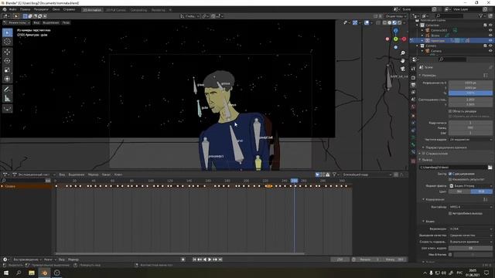Viewport: 495px width, 278px height.
Task: Select the Transform tool
Action: coord(7,79)
